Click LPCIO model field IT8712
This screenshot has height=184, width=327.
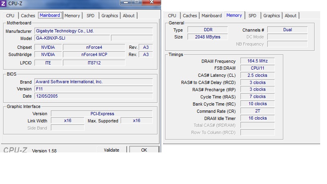(x=94, y=63)
